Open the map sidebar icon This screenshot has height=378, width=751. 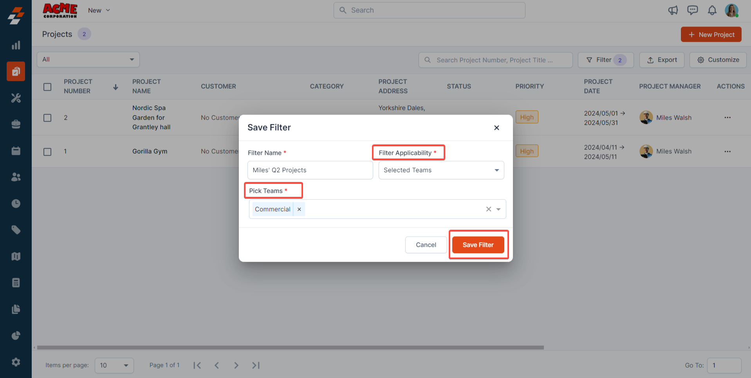coord(16,256)
